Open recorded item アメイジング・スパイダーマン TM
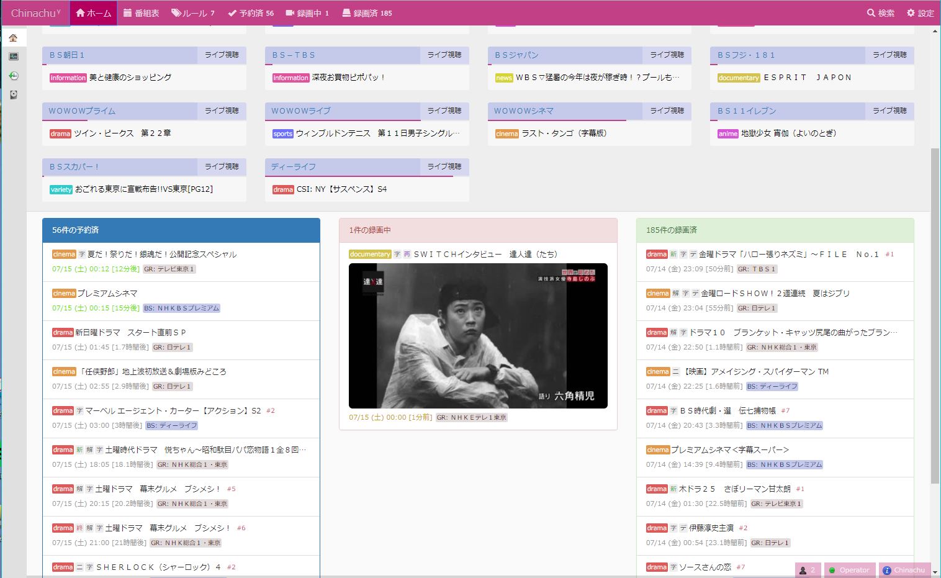The width and height of the screenshot is (941, 578). point(775,379)
